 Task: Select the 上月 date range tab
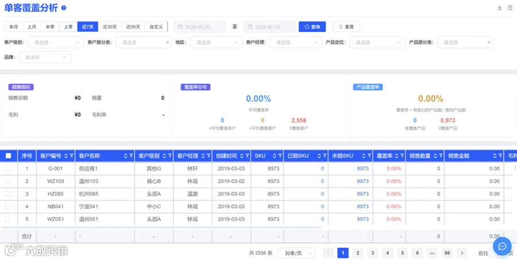(x=32, y=27)
